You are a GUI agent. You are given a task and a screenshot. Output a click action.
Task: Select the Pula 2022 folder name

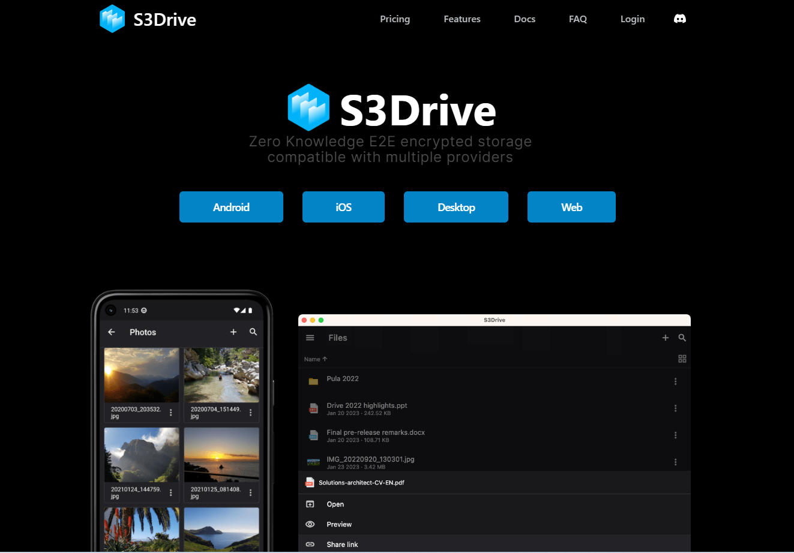[x=343, y=378]
